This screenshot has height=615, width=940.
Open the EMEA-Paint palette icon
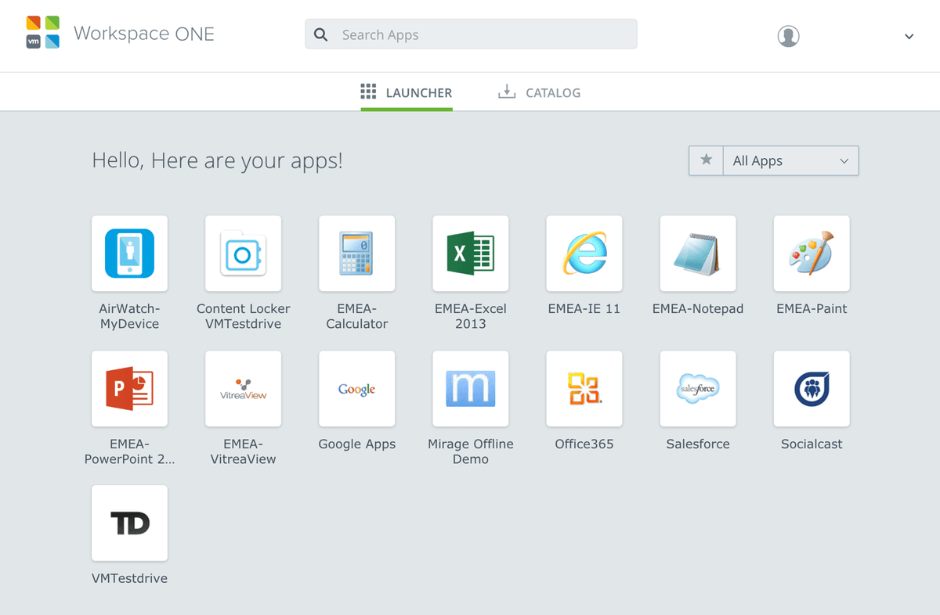click(811, 254)
